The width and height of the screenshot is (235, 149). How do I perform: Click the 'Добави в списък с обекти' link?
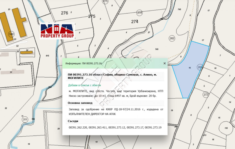point(84,85)
